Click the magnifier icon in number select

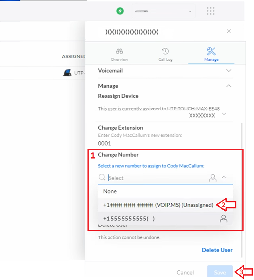coord(102,177)
